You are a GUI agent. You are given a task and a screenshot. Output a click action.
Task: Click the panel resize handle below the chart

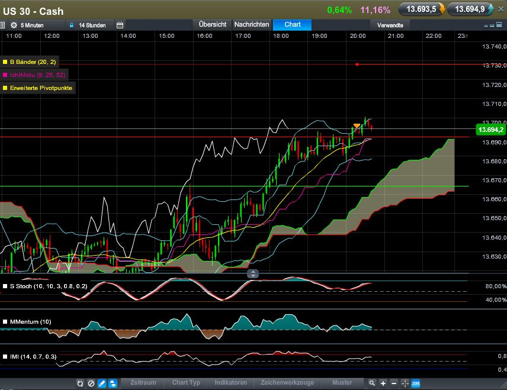[x=253, y=273]
